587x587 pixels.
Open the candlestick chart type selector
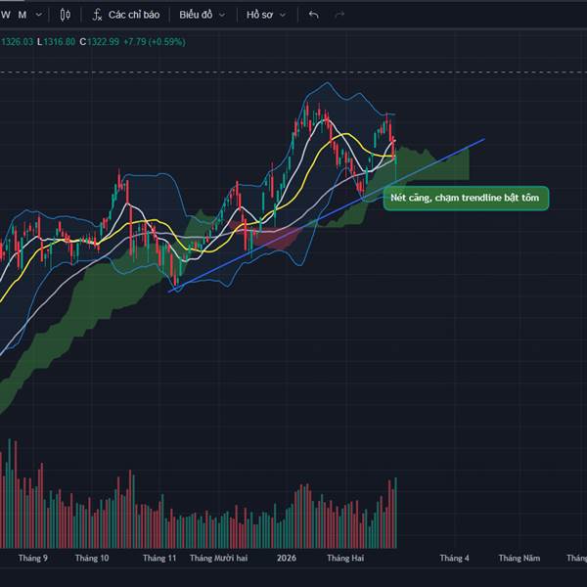pos(66,15)
